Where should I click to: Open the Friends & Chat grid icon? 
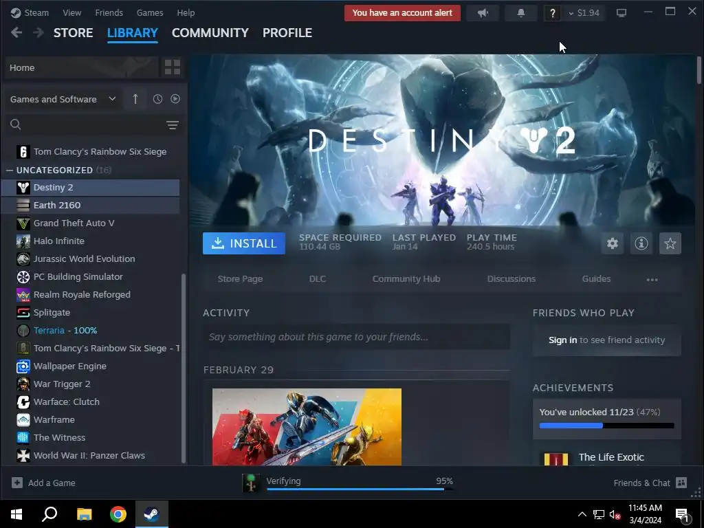[681, 483]
